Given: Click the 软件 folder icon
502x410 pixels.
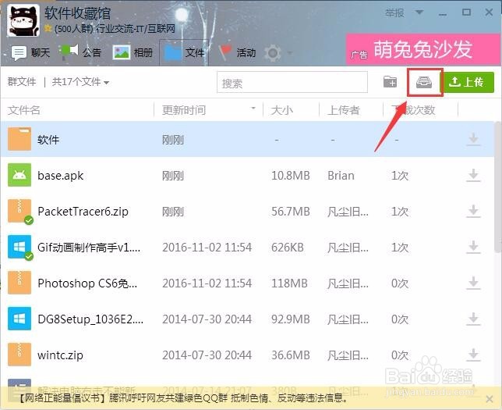Looking at the screenshot, I should coord(19,139).
